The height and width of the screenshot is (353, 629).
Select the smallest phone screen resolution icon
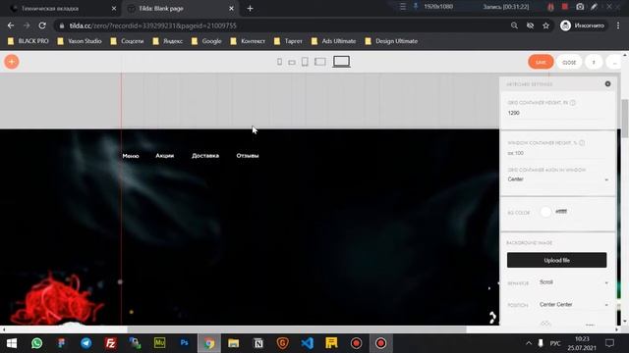pos(279,62)
